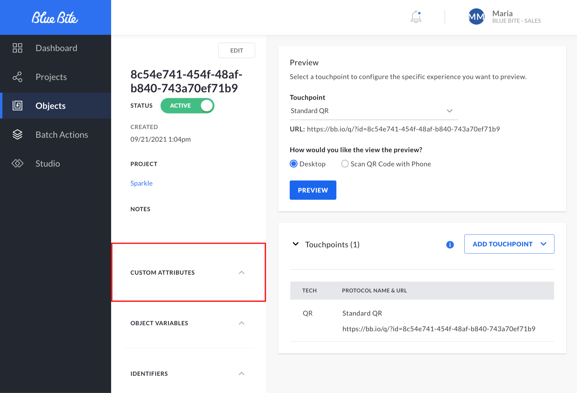This screenshot has height=393, width=577.
Task: Click the notification bell icon
Action: [416, 17]
